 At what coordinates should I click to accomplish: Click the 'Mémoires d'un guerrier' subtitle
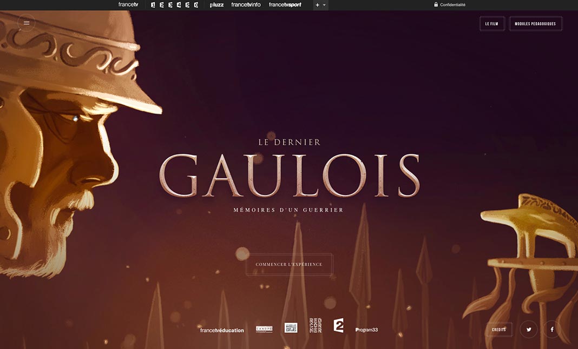point(288,210)
